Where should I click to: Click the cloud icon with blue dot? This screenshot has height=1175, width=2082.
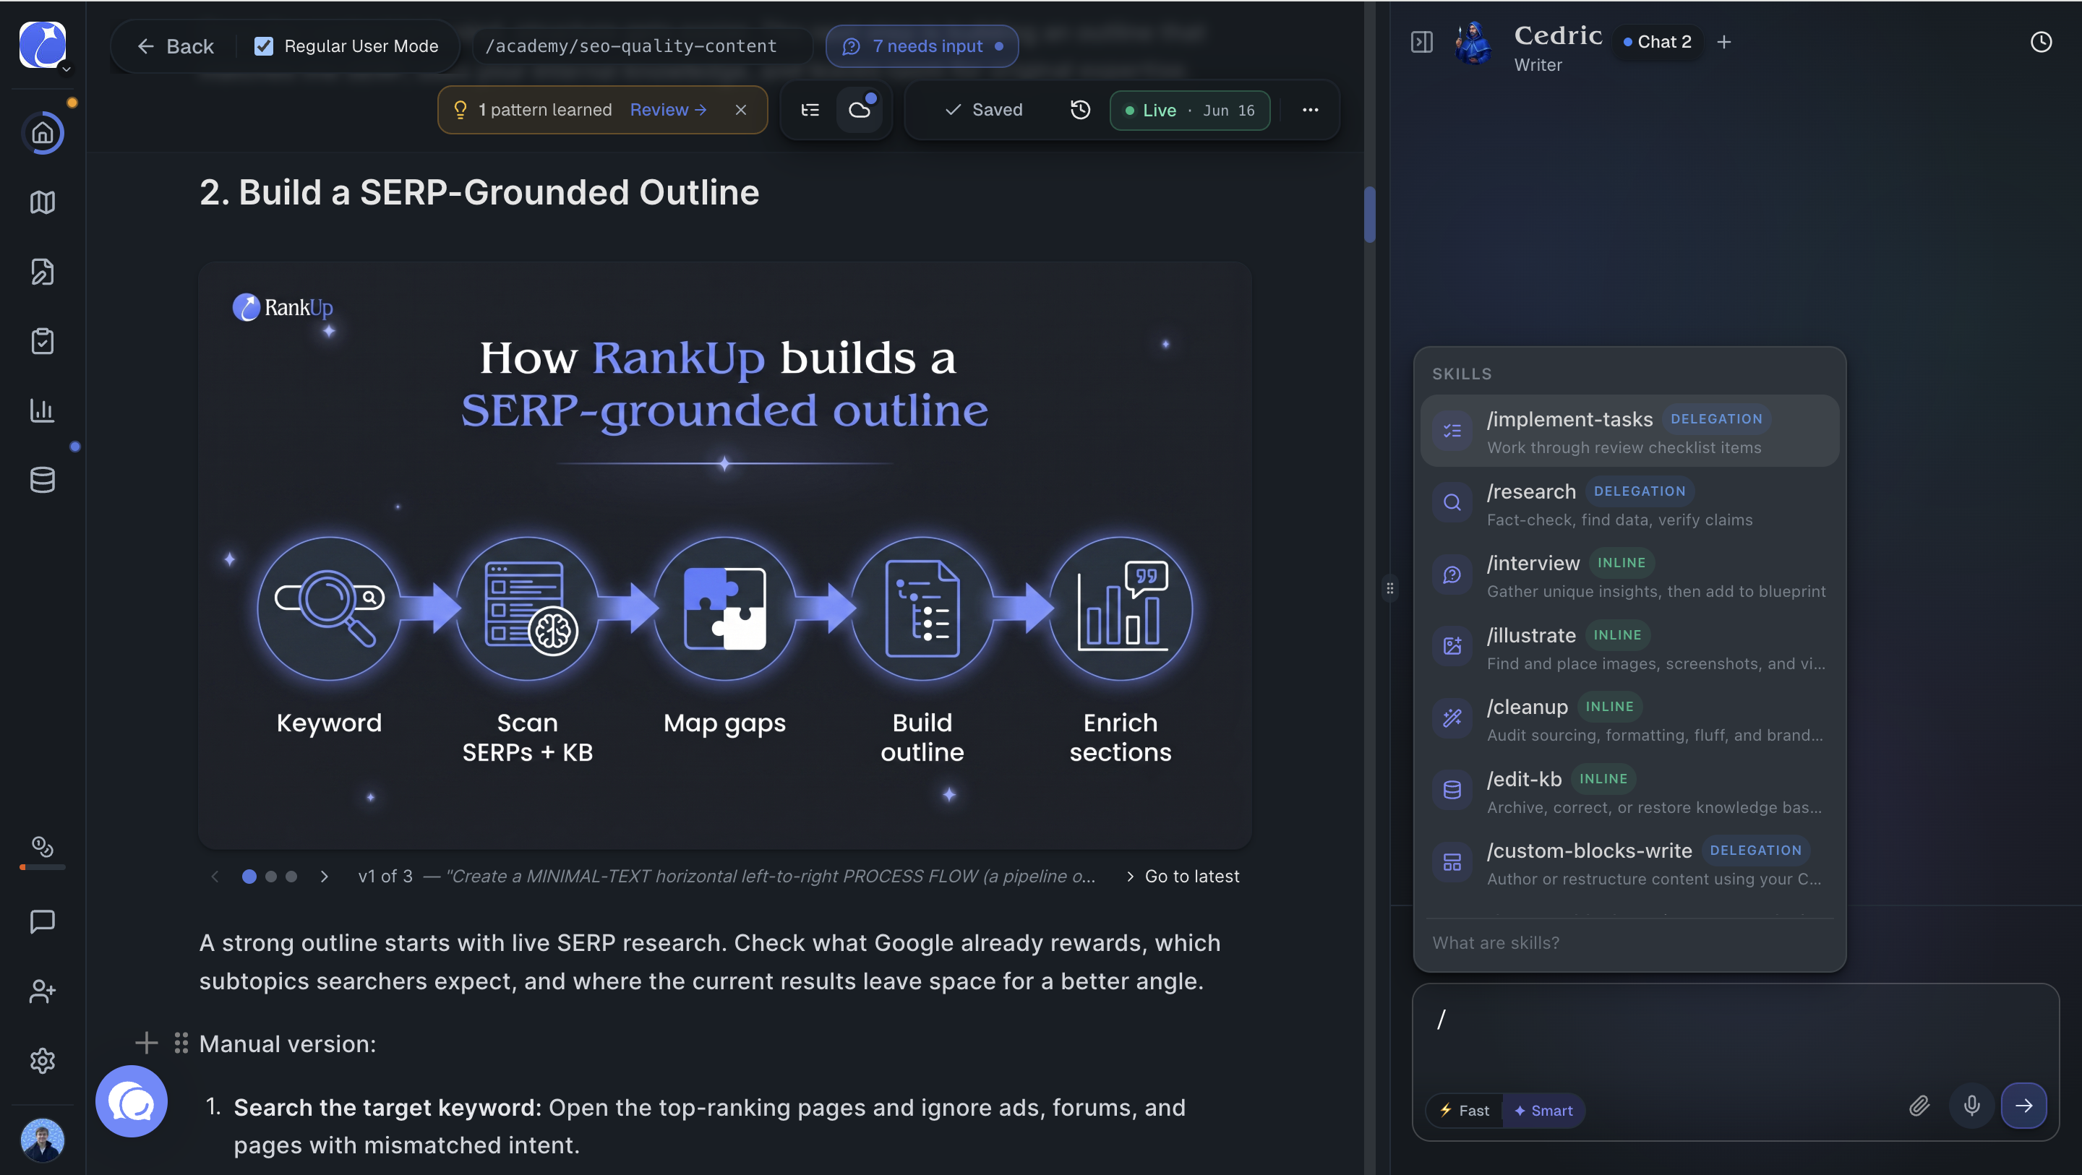click(860, 110)
